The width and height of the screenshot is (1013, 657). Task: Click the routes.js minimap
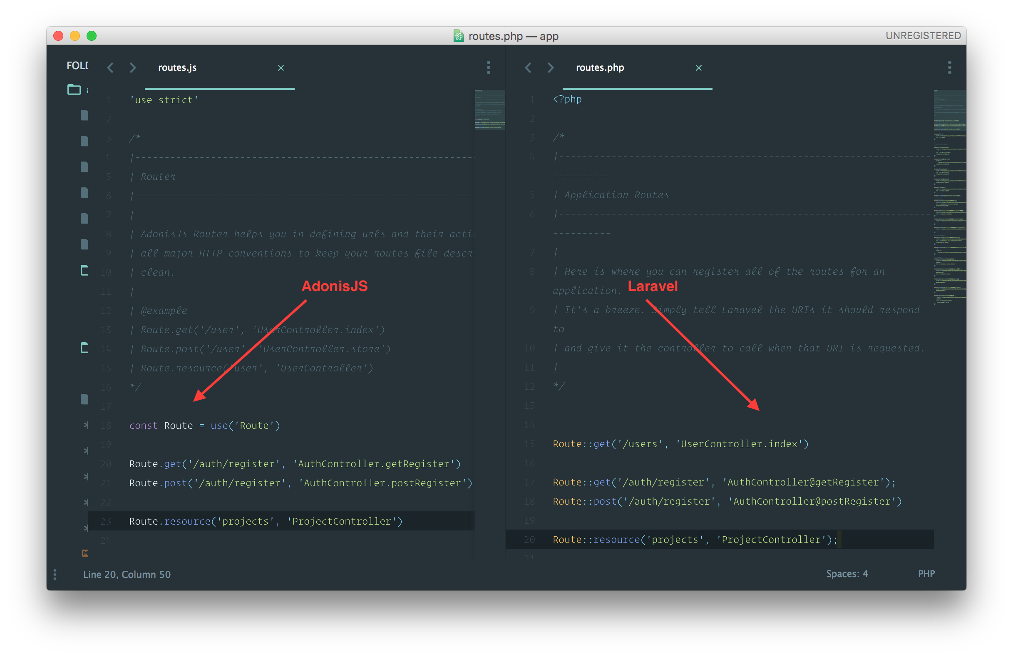(490, 109)
